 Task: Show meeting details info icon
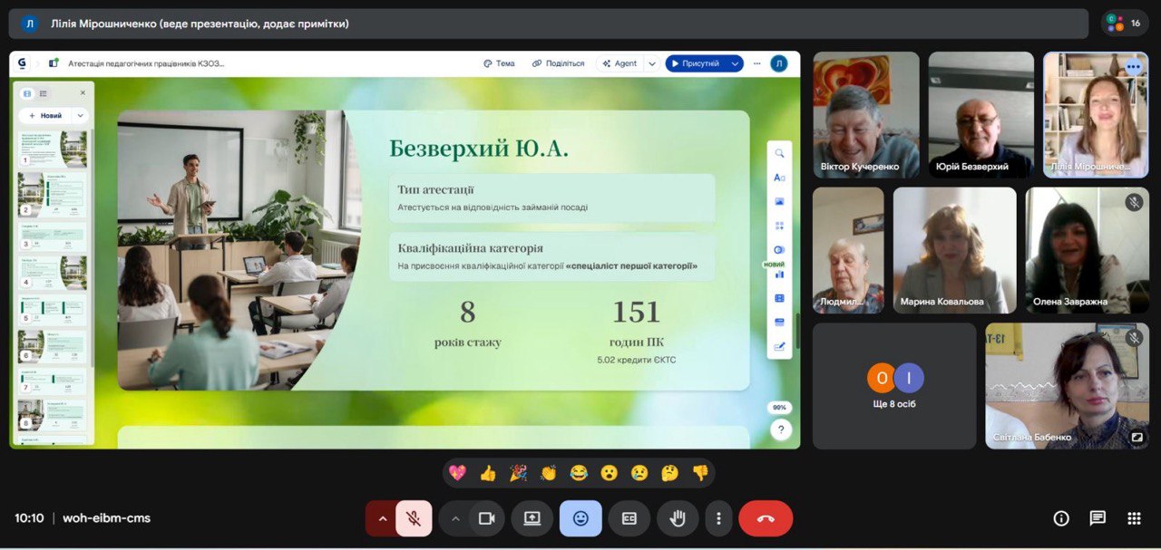[1061, 518]
